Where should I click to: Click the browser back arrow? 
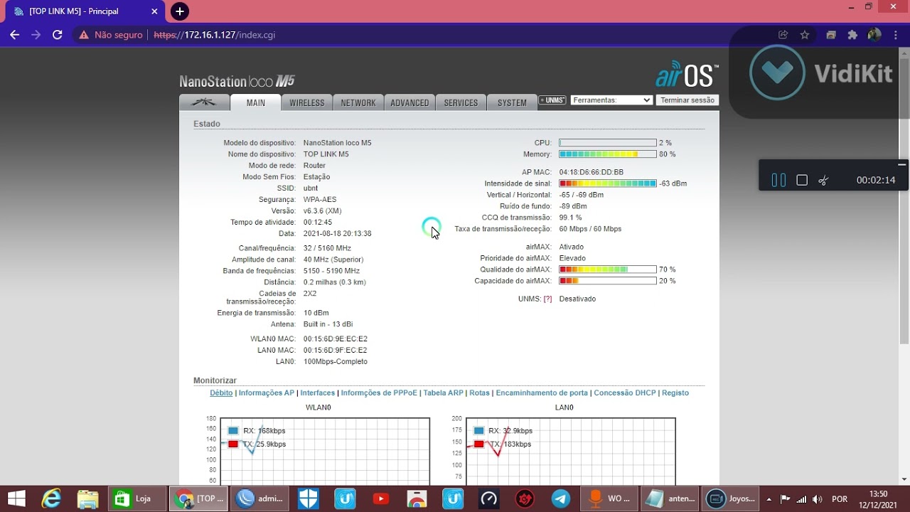tap(15, 35)
